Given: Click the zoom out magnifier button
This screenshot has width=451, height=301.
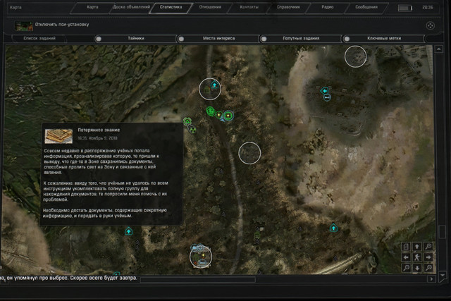Looking at the screenshot, I should pos(428,246).
